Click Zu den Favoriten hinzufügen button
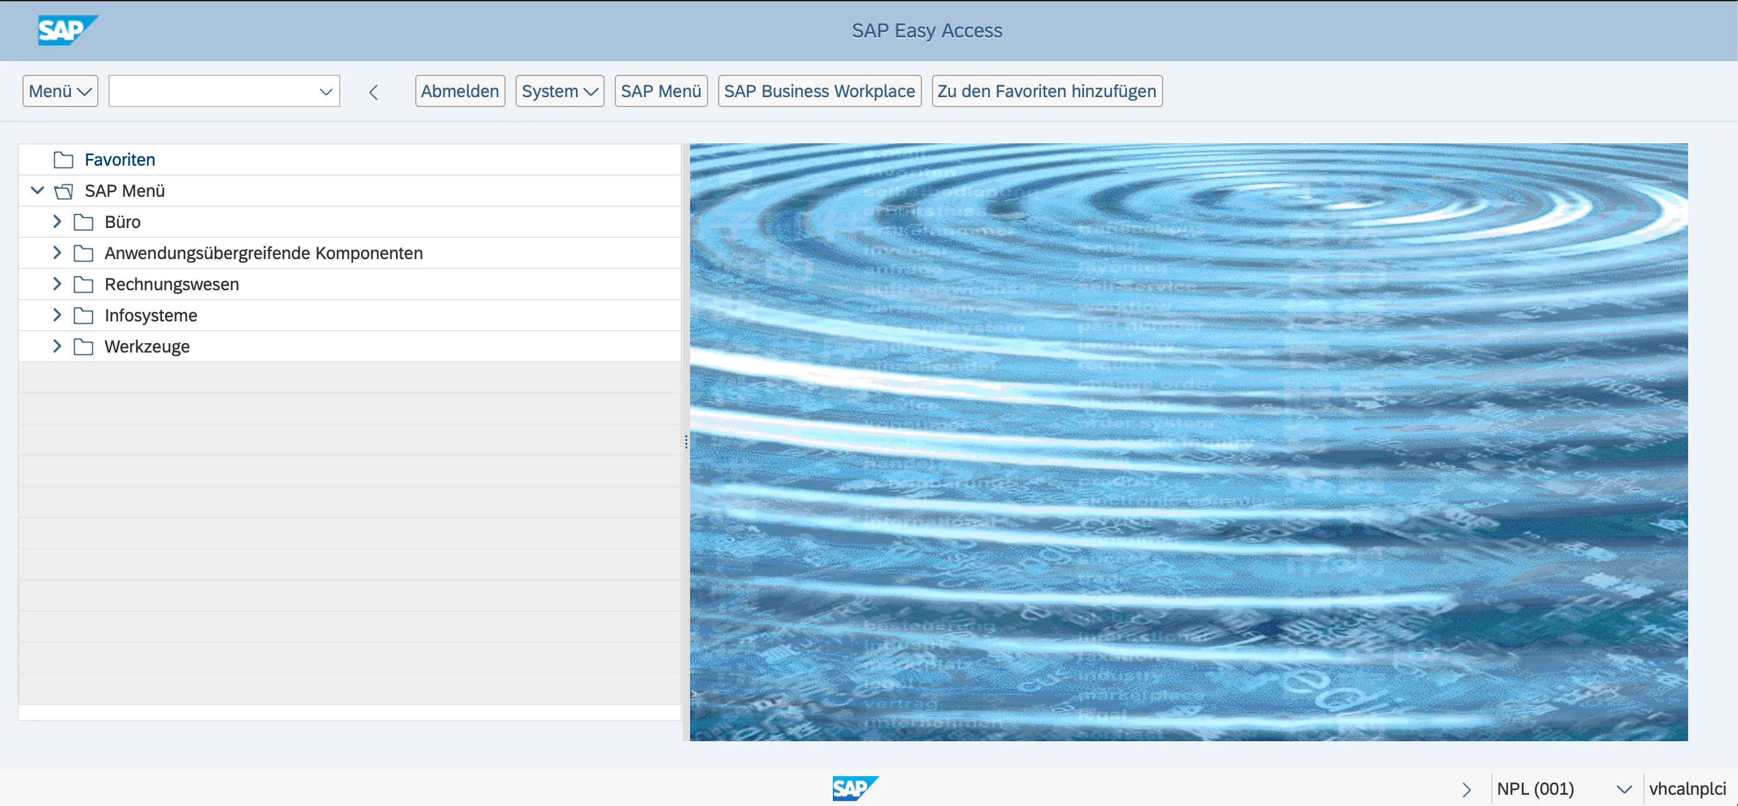 click(x=1047, y=91)
